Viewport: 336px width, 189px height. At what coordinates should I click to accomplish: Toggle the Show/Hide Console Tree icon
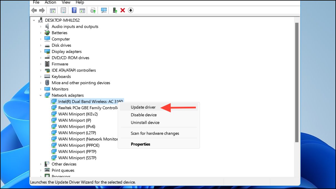(53, 10)
